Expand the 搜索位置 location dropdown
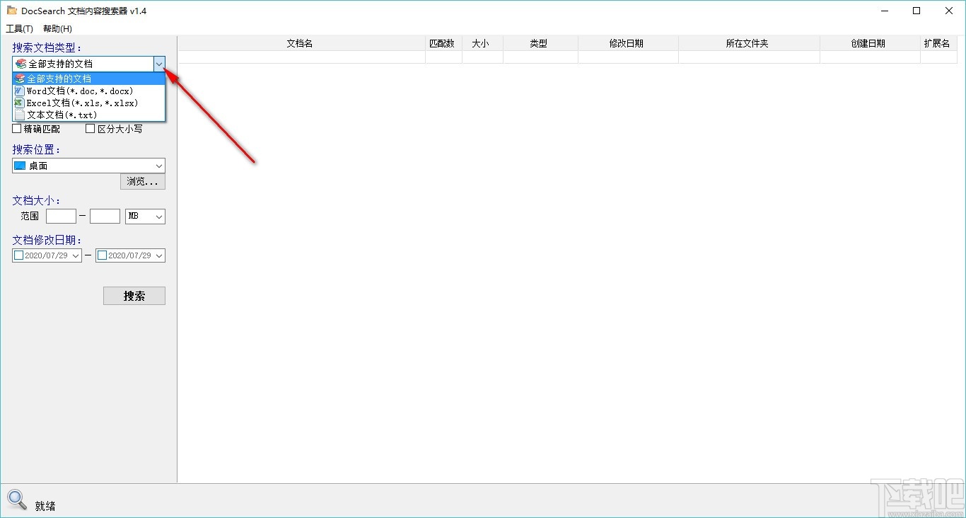This screenshot has height=518, width=966. point(158,165)
